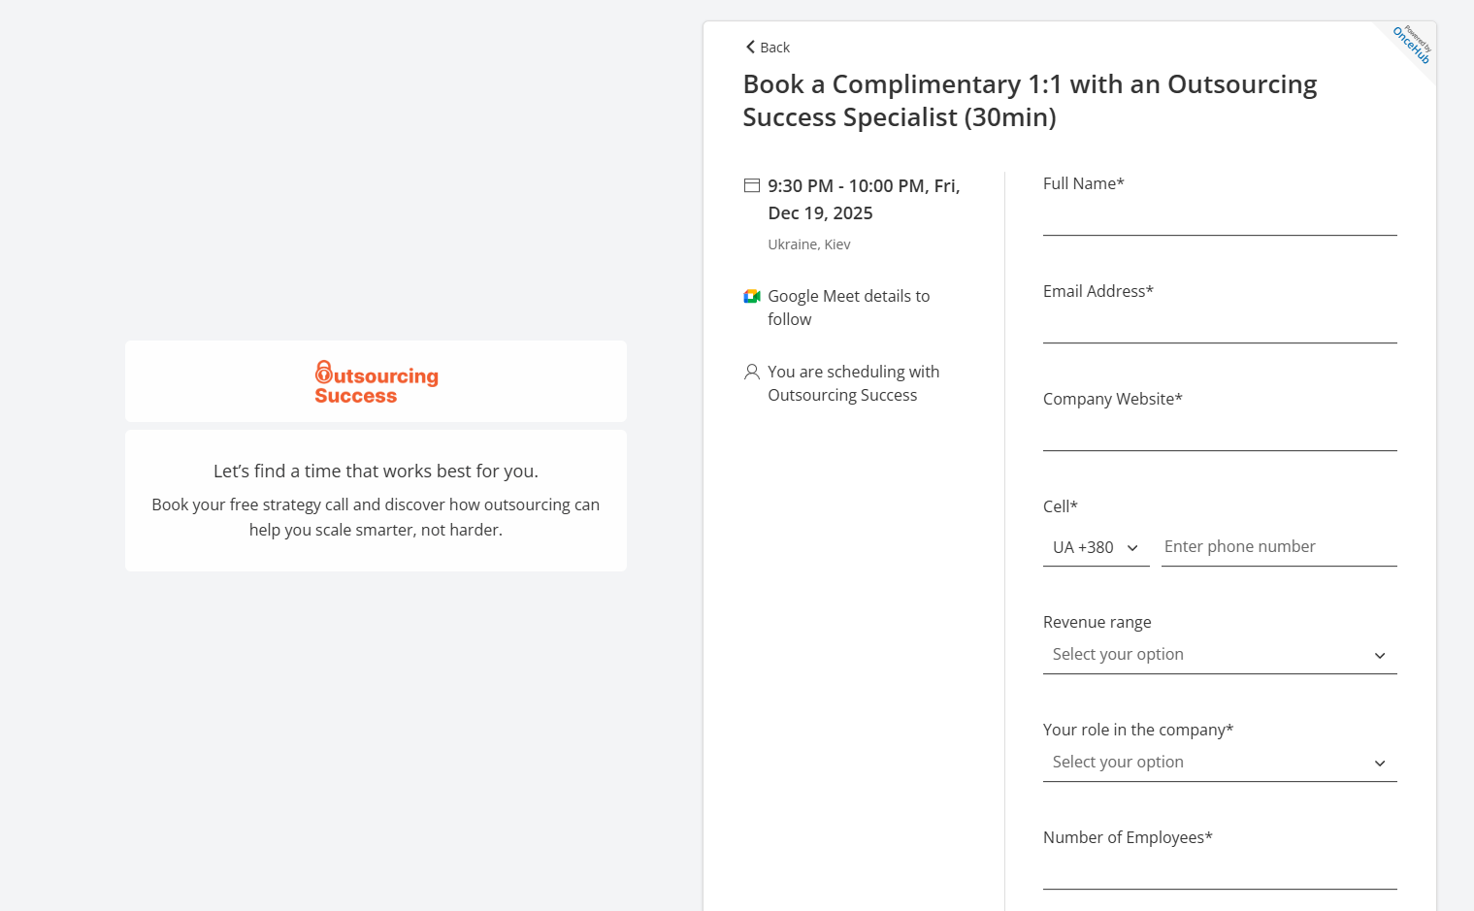Click the calendar icon beside the booking time
The height and width of the screenshot is (911, 1474).
[x=752, y=185]
